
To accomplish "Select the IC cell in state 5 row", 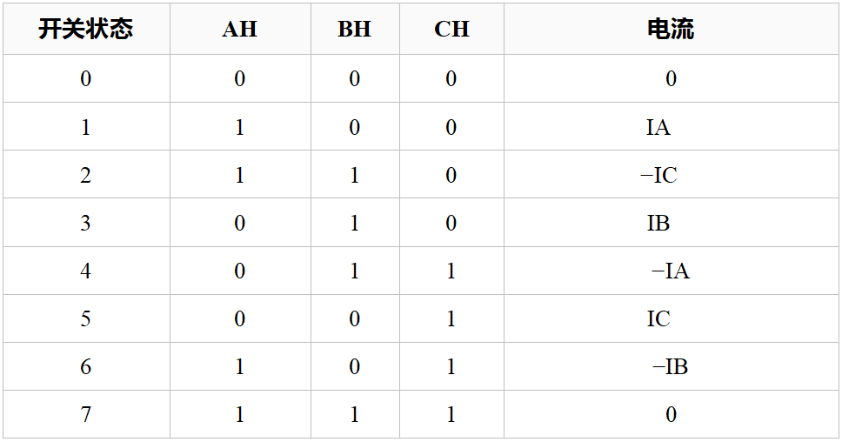I will coord(658,318).
